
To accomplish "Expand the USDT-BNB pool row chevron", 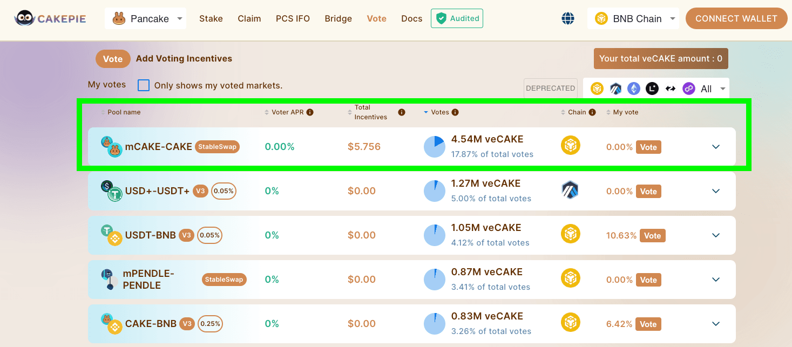I will pyautogui.click(x=716, y=235).
